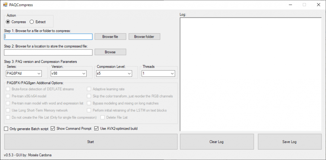Click the Browse folder button
The height and width of the screenshot is (160, 326).
point(144,37)
